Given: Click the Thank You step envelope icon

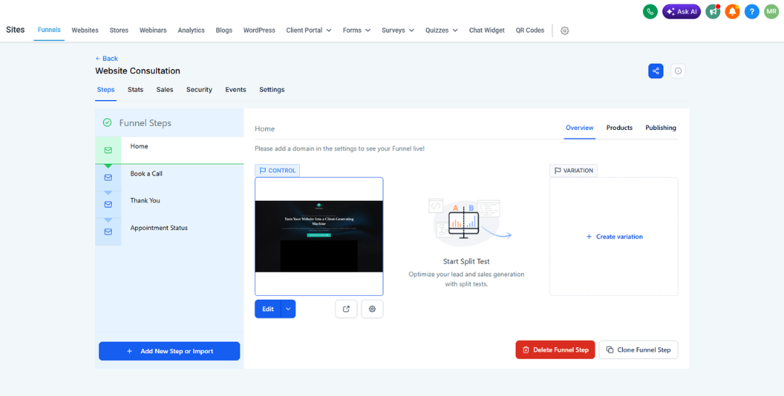Looking at the screenshot, I should coord(108,205).
